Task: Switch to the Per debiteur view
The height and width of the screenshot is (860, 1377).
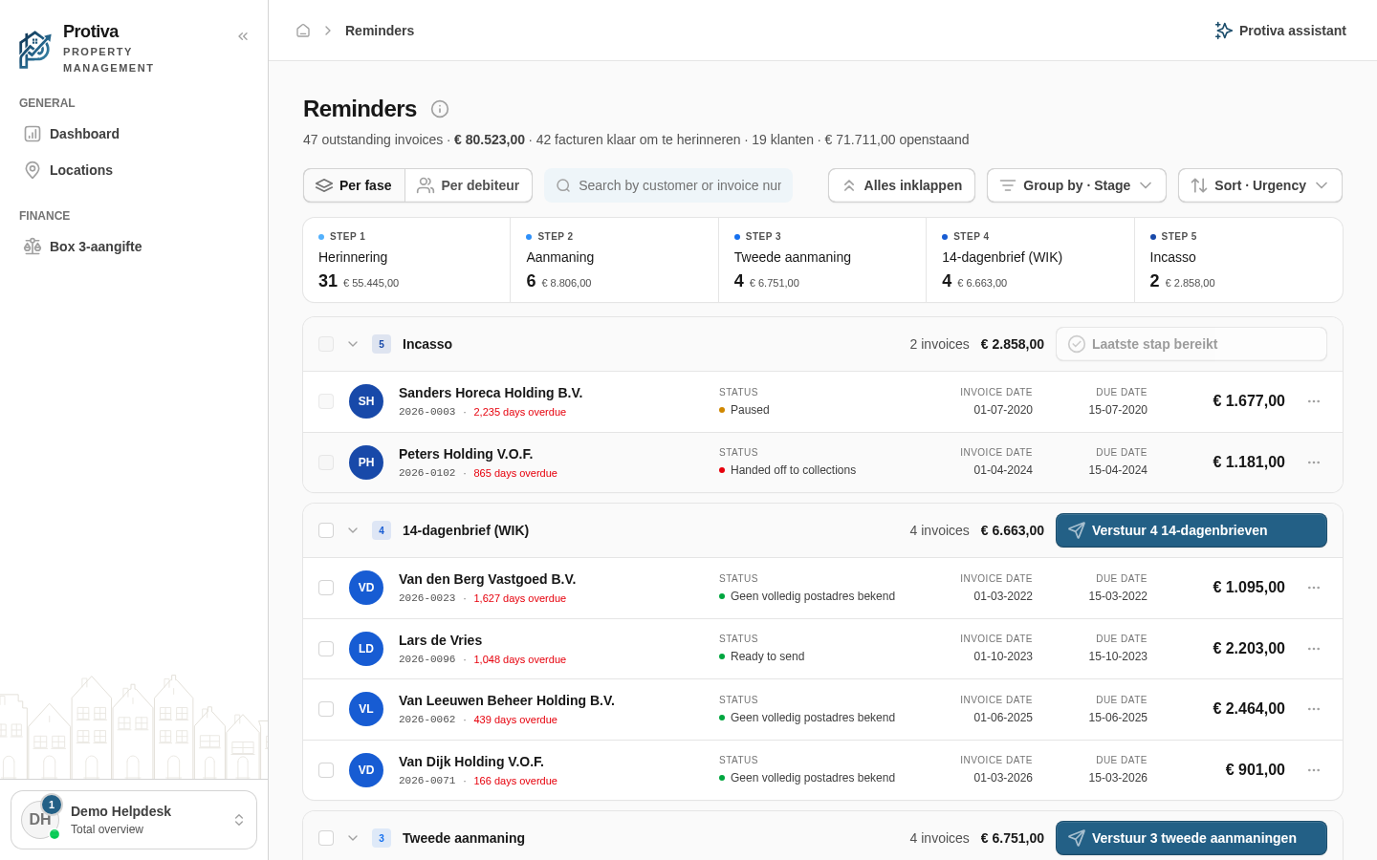Action: coord(469,185)
